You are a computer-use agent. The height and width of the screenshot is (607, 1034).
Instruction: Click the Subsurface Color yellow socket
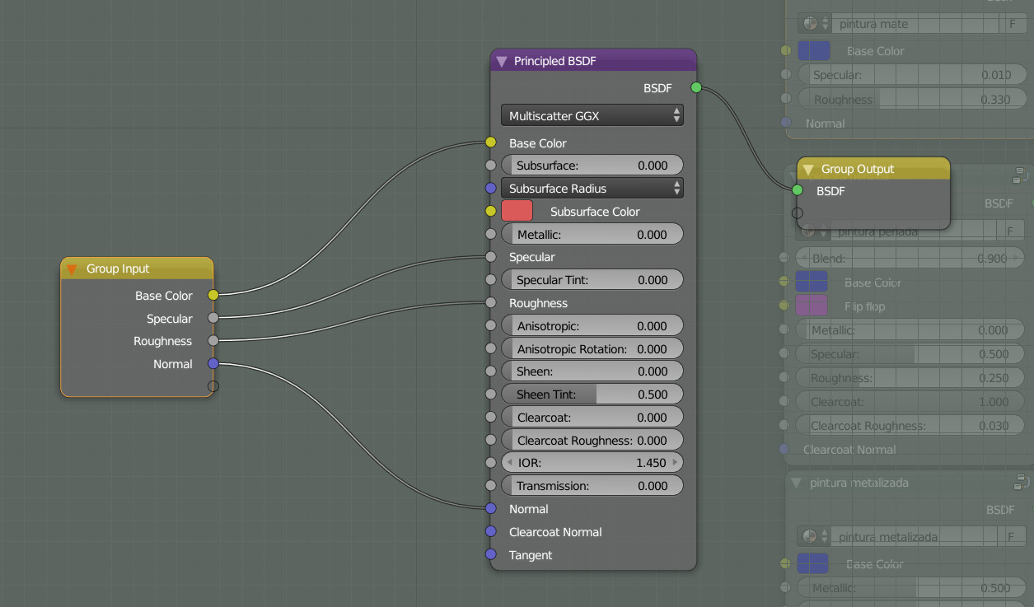491,211
